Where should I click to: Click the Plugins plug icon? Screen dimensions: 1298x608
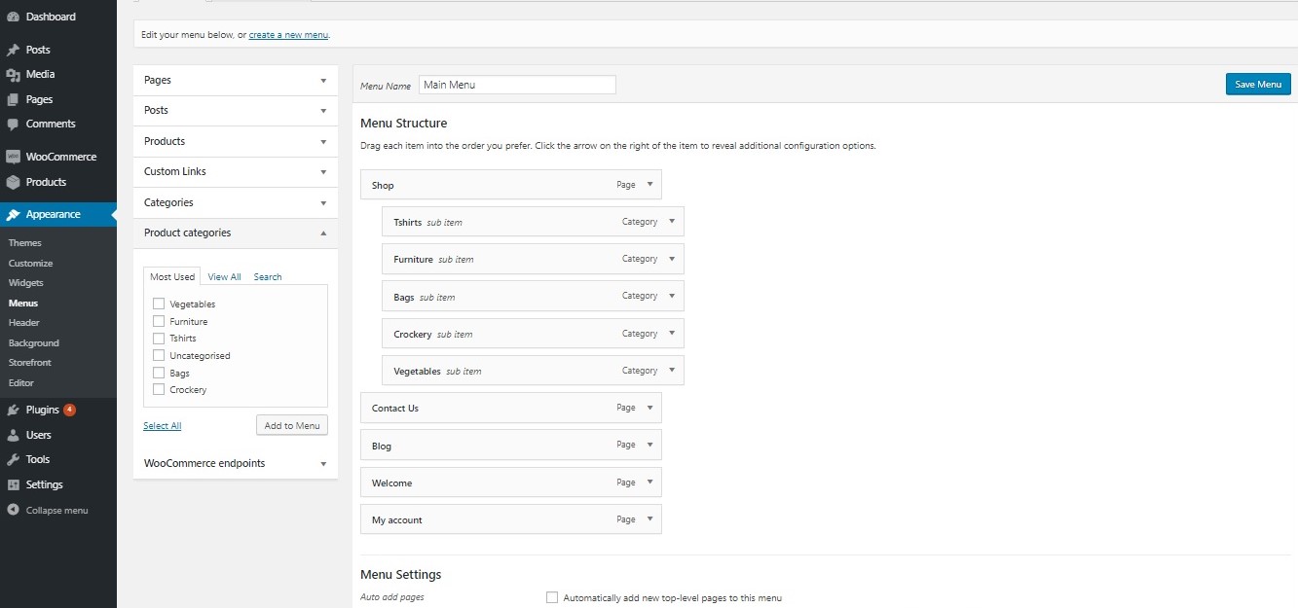[13, 410]
